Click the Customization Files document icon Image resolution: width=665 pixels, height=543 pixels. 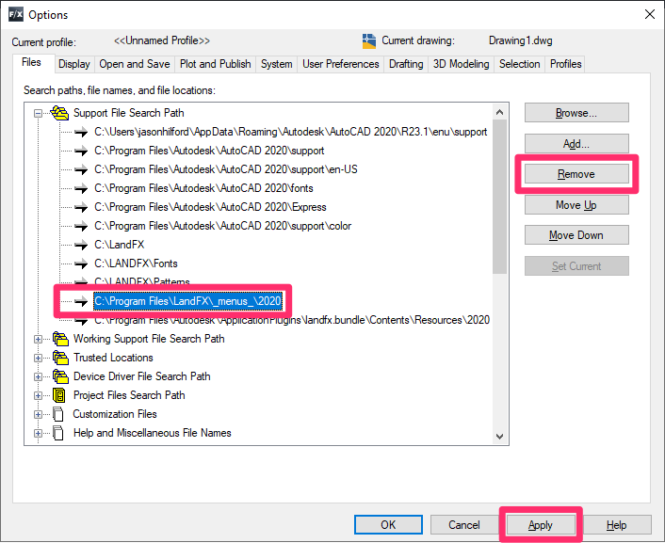58,414
